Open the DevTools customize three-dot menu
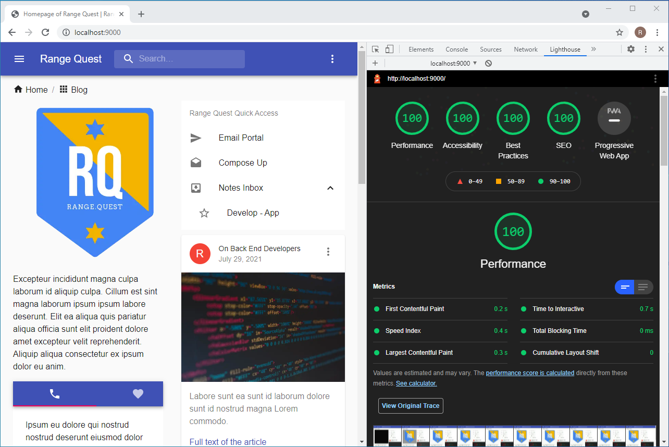669x447 pixels. point(646,49)
